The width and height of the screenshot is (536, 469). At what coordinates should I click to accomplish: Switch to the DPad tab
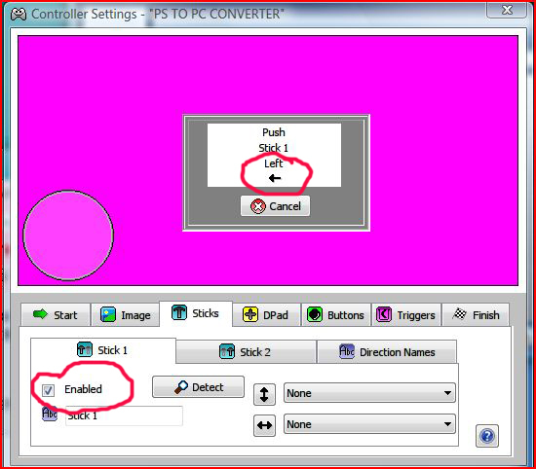tap(266, 314)
